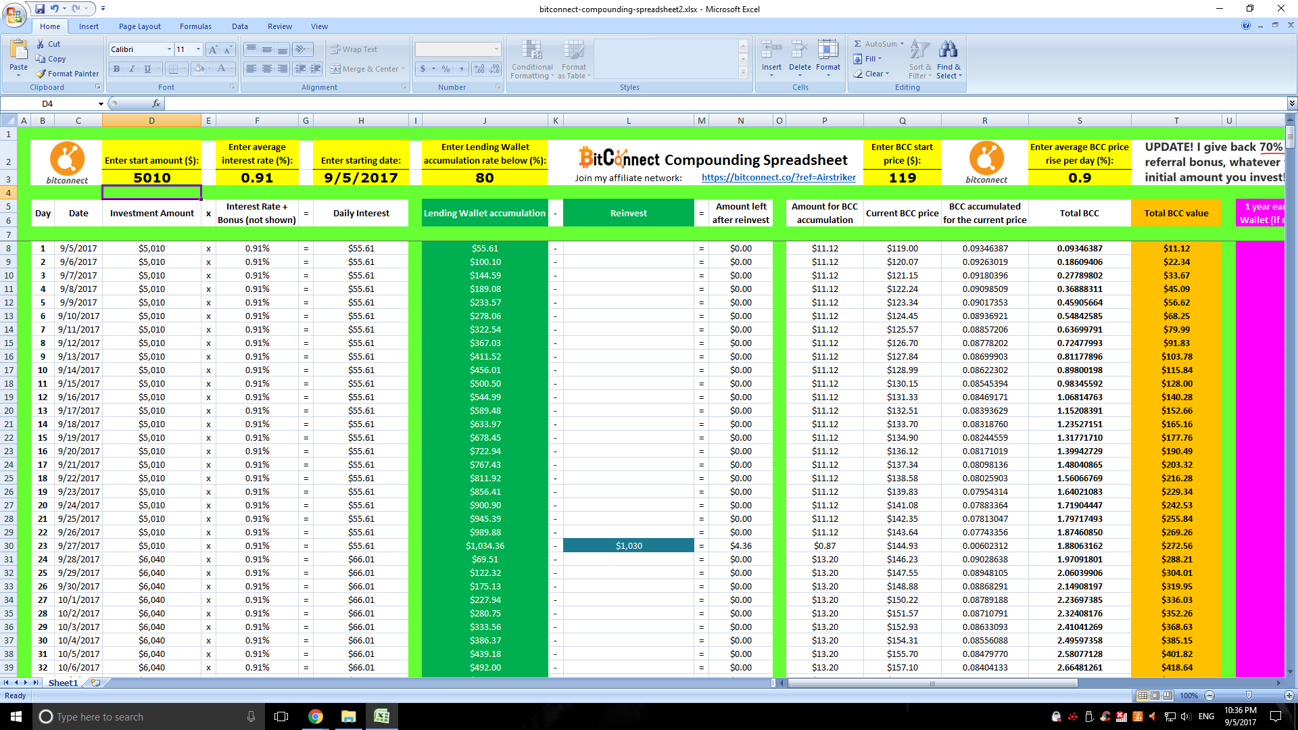
Task: Open Sort & Filter tool
Action: coord(920,59)
